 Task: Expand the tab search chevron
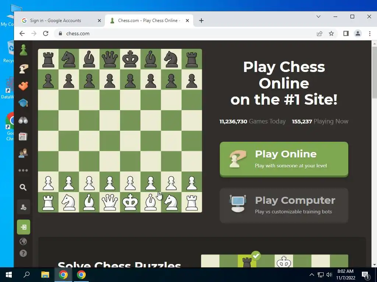(x=318, y=17)
